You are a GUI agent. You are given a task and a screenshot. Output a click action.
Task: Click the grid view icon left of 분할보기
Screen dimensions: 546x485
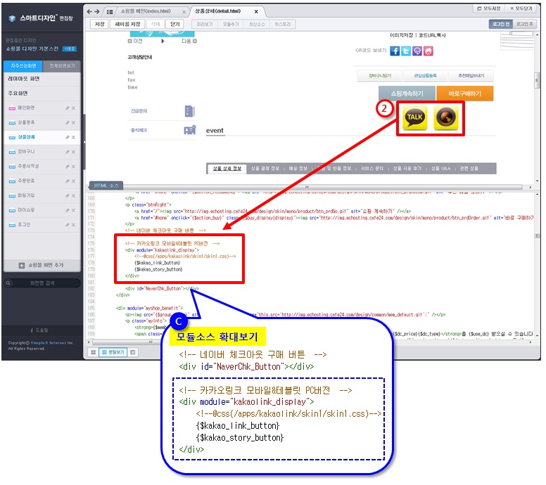94,353
